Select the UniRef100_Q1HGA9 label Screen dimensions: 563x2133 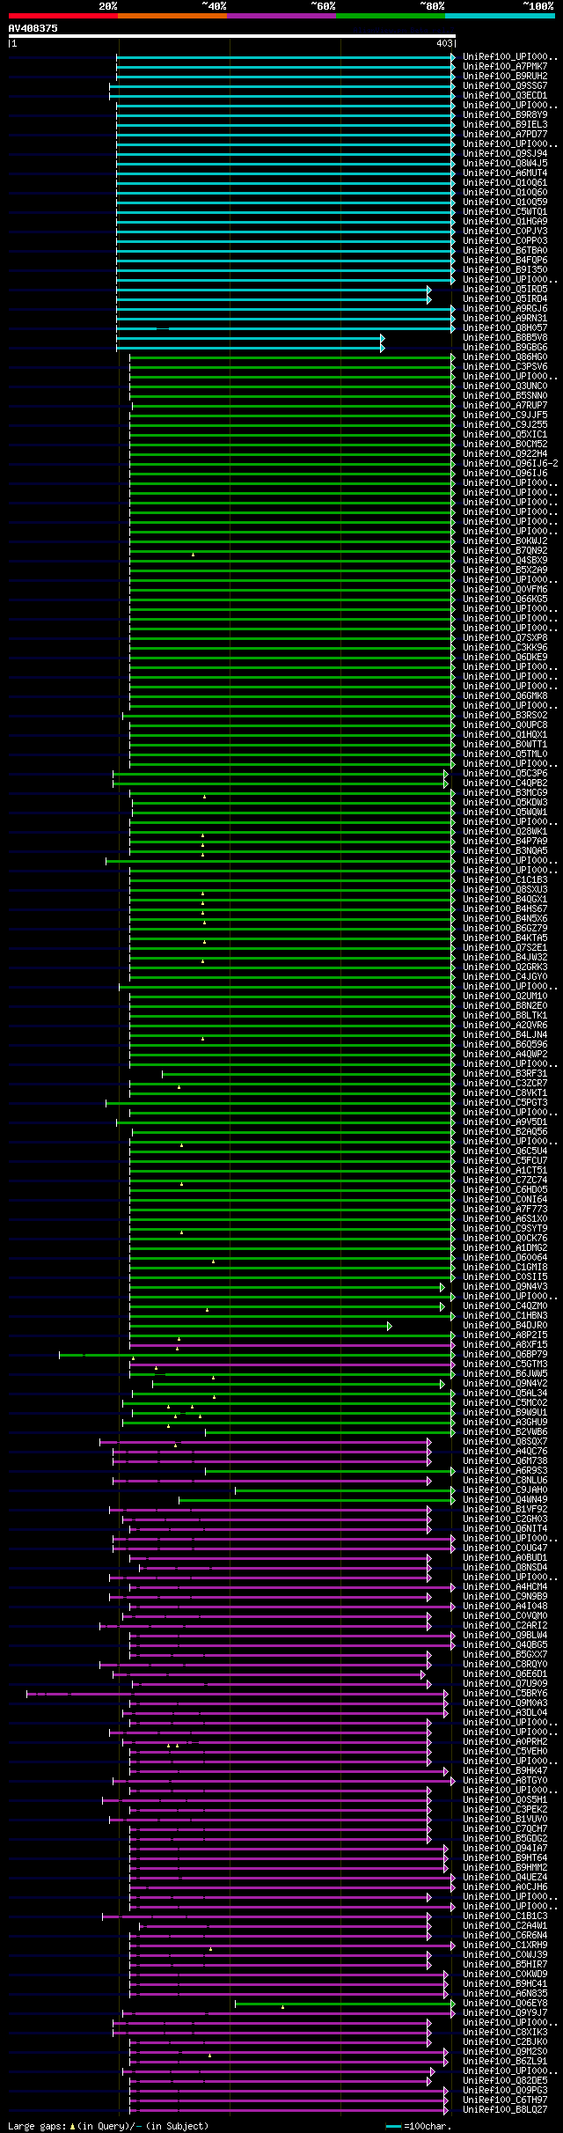click(505, 221)
